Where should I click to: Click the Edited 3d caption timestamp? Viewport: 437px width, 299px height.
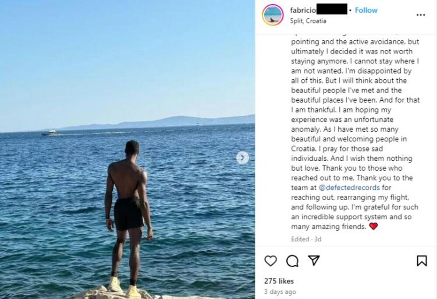click(306, 239)
